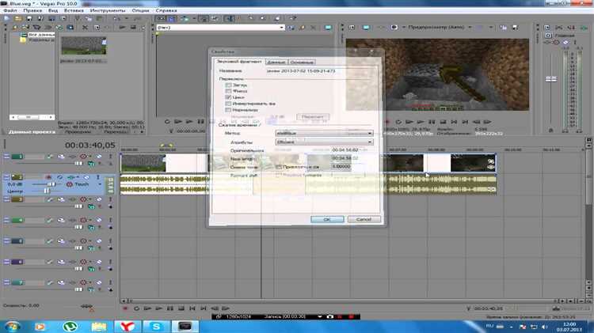Select the media thumbnail in Project Media
Image resolution: width=594 pixels, height=333 pixels.
[84, 46]
